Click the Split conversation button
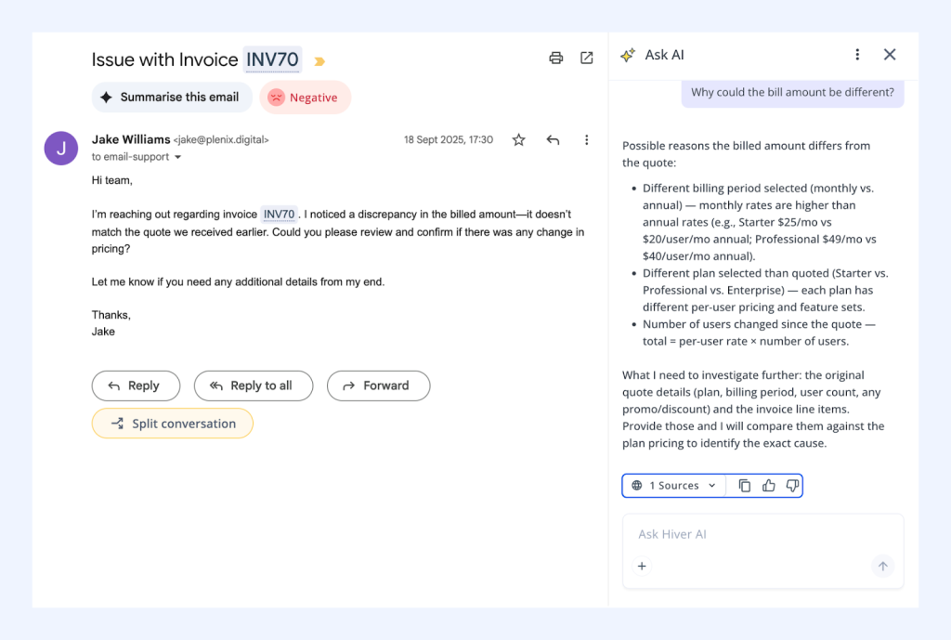 tap(172, 423)
